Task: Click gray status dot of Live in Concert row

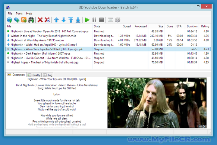Action: [8, 58]
